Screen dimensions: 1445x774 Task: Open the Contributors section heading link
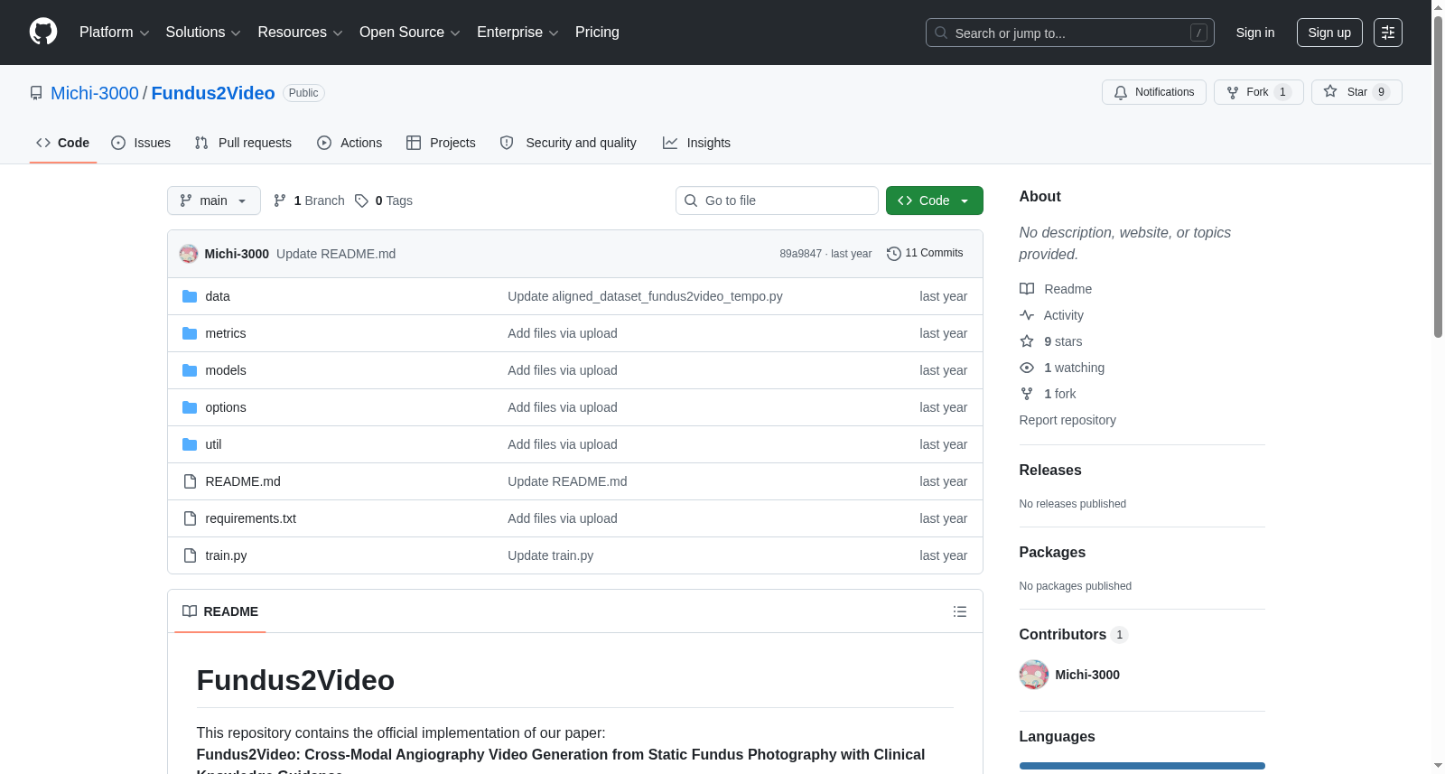(1074, 635)
